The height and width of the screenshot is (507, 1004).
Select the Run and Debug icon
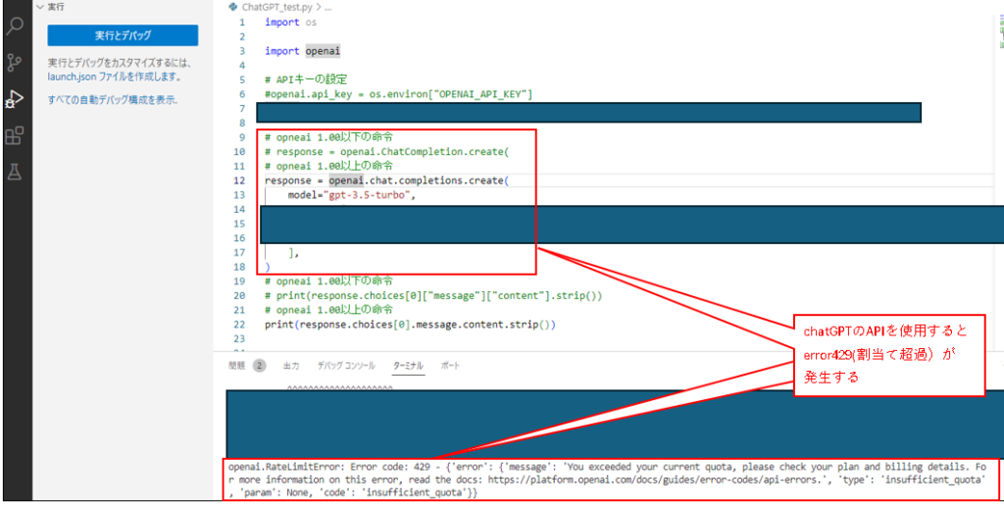pos(15,99)
